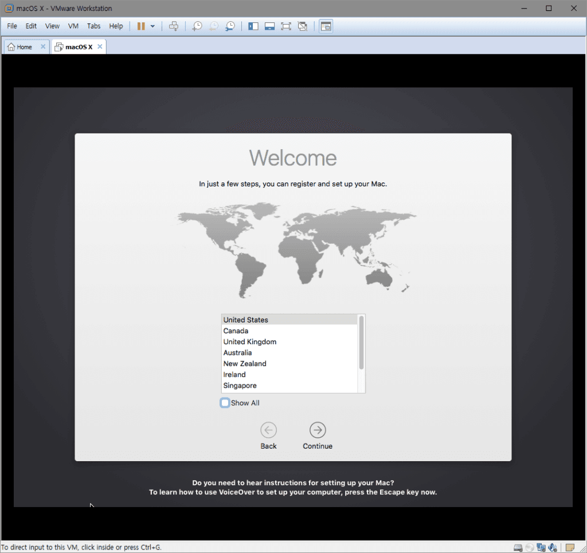
Task: Pick Ireland from the country list
Action: pos(289,374)
